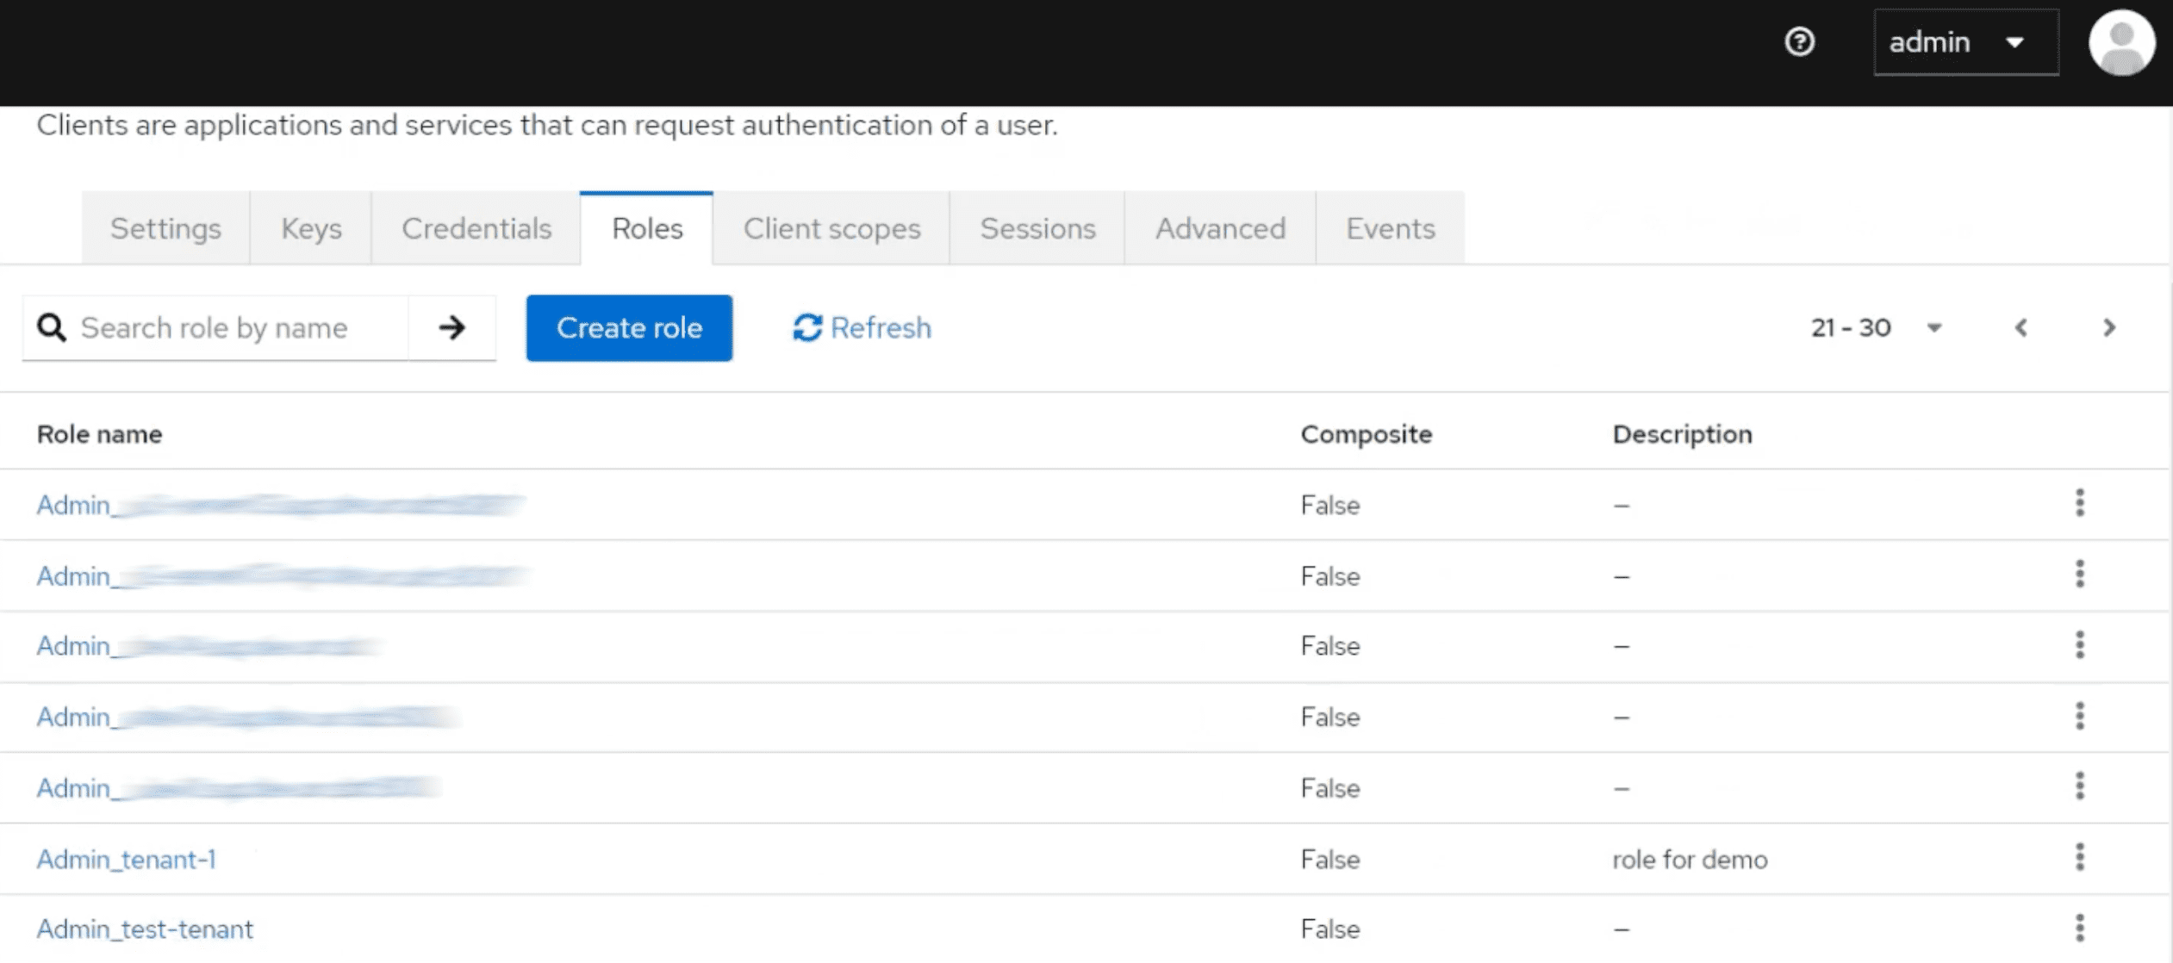Select the Credentials tab

pos(476,228)
